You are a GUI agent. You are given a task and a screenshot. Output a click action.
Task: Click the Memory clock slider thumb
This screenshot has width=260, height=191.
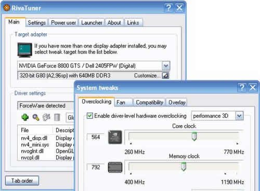tap(184, 167)
